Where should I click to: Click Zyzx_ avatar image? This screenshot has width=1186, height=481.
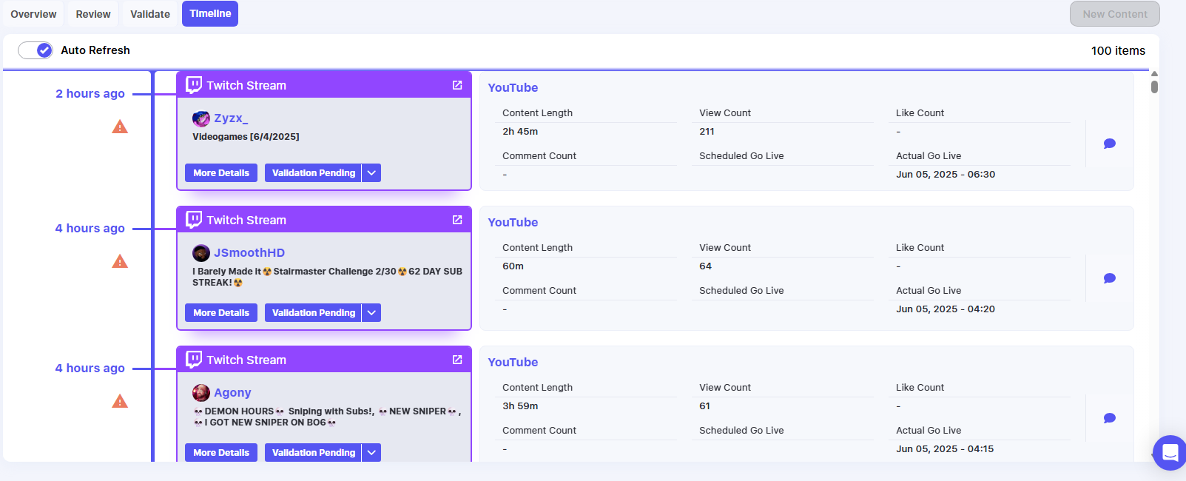click(x=201, y=118)
